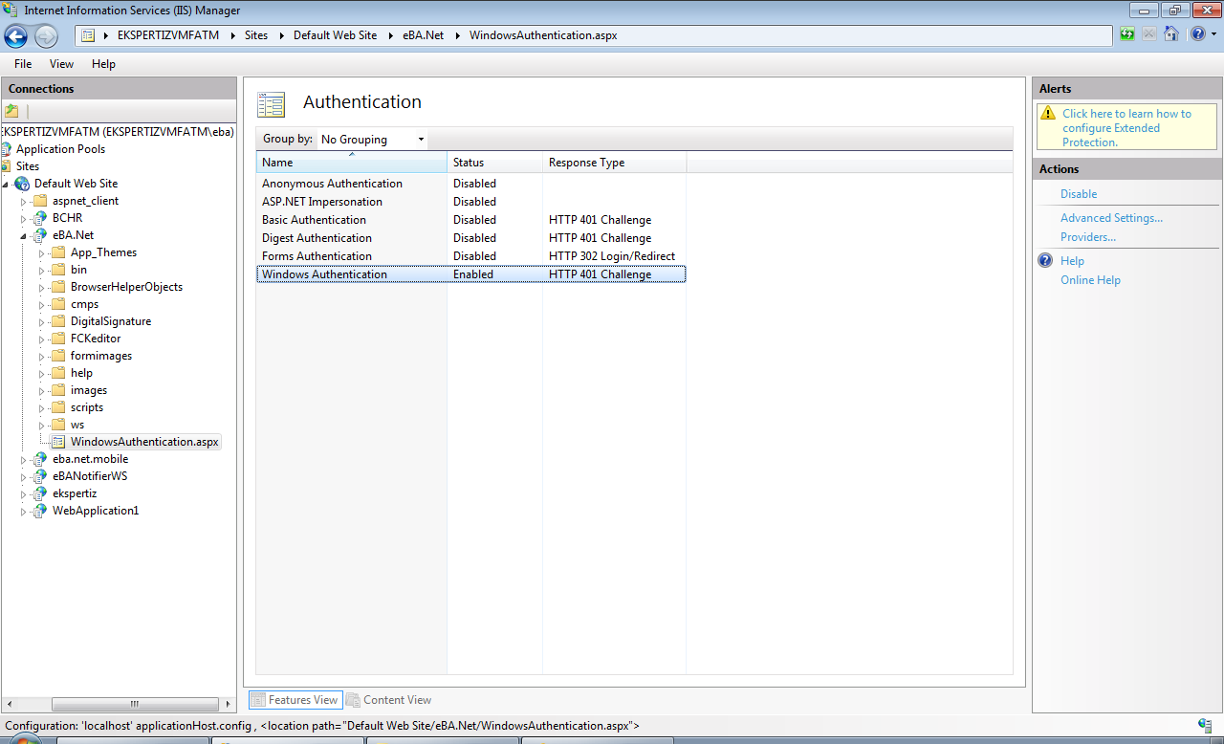Click the Extended Protection alert link

coord(1126,128)
